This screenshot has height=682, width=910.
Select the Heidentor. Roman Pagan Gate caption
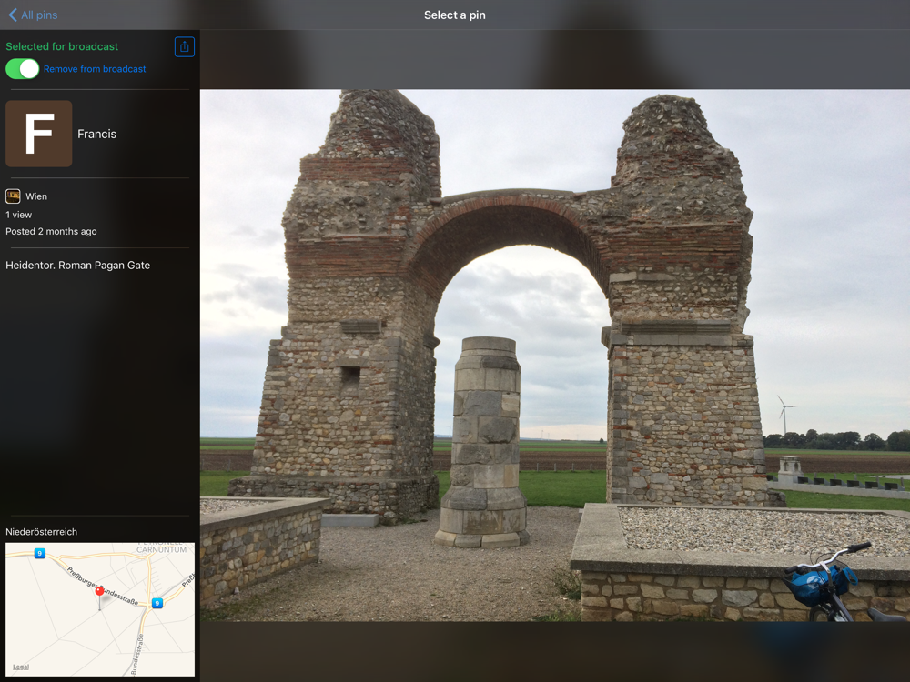pos(77,265)
